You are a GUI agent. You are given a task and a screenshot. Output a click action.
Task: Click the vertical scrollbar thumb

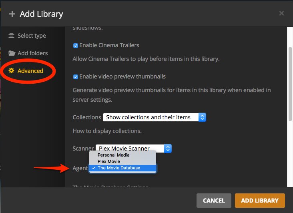coord(290,84)
